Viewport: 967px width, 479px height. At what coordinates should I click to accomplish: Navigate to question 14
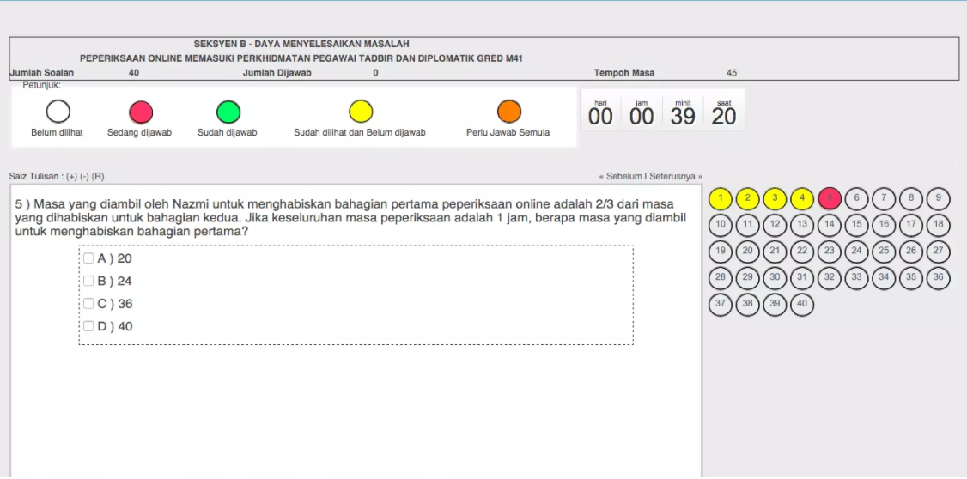(830, 225)
